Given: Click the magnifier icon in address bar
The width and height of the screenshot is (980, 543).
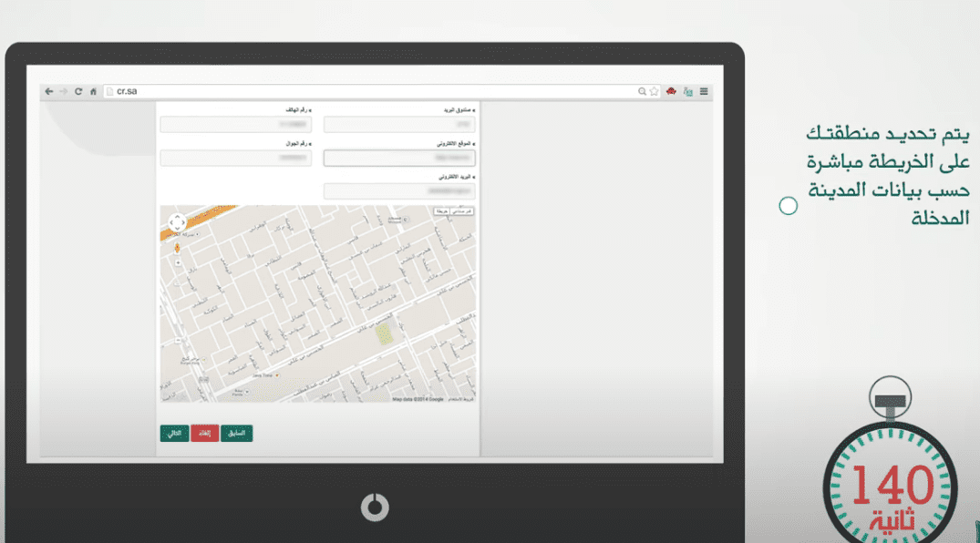Looking at the screenshot, I should [x=642, y=91].
